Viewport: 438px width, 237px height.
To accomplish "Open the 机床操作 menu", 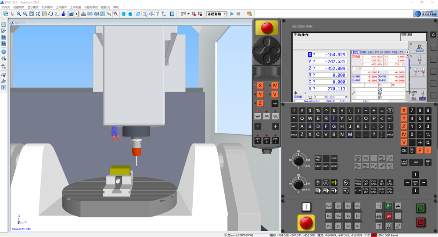I will tap(47, 7).
